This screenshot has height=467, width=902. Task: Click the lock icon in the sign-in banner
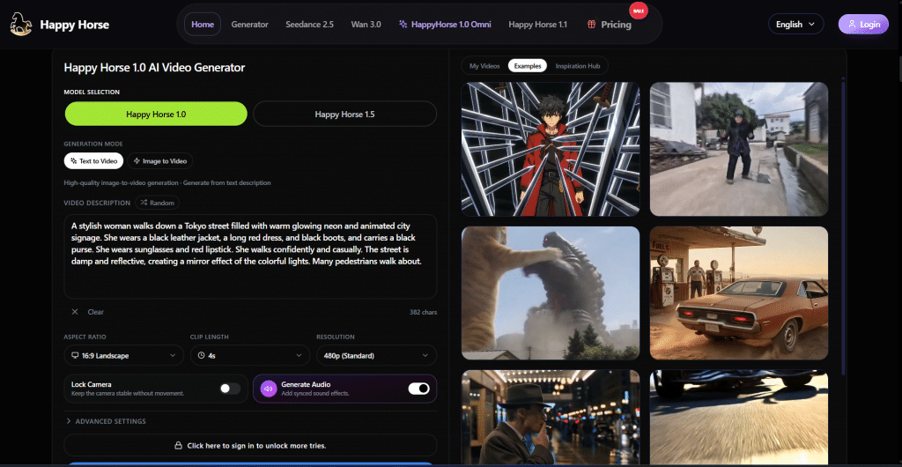[x=179, y=446]
